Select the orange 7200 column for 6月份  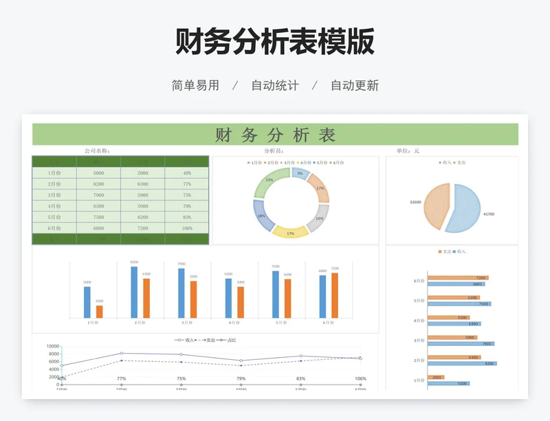335,295
